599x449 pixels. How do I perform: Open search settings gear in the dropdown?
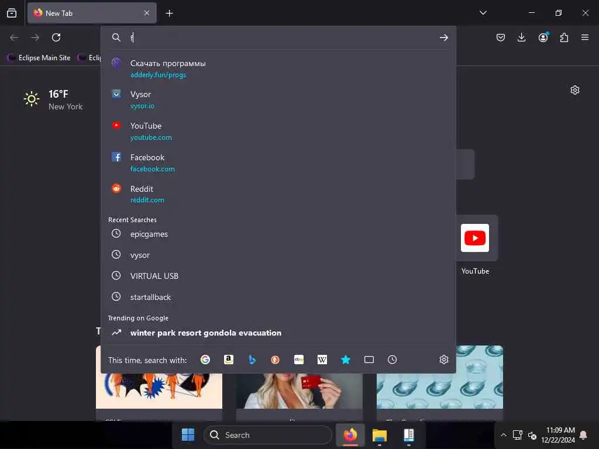tap(444, 360)
